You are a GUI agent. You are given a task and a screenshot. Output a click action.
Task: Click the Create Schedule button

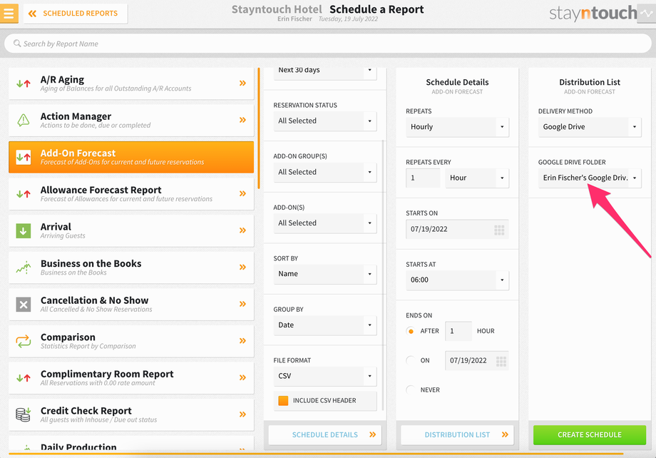point(590,435)
